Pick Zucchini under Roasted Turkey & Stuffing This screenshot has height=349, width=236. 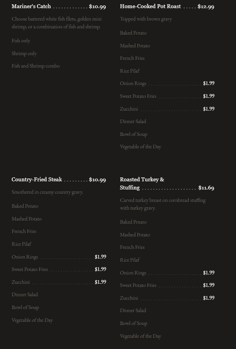coord(129,298)
